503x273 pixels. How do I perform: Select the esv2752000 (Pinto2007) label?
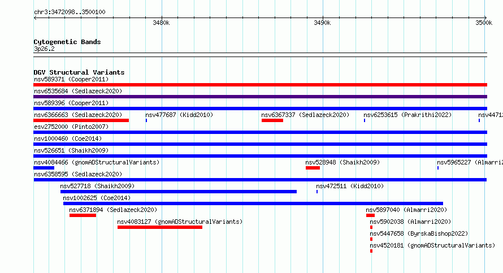(71, 127)
